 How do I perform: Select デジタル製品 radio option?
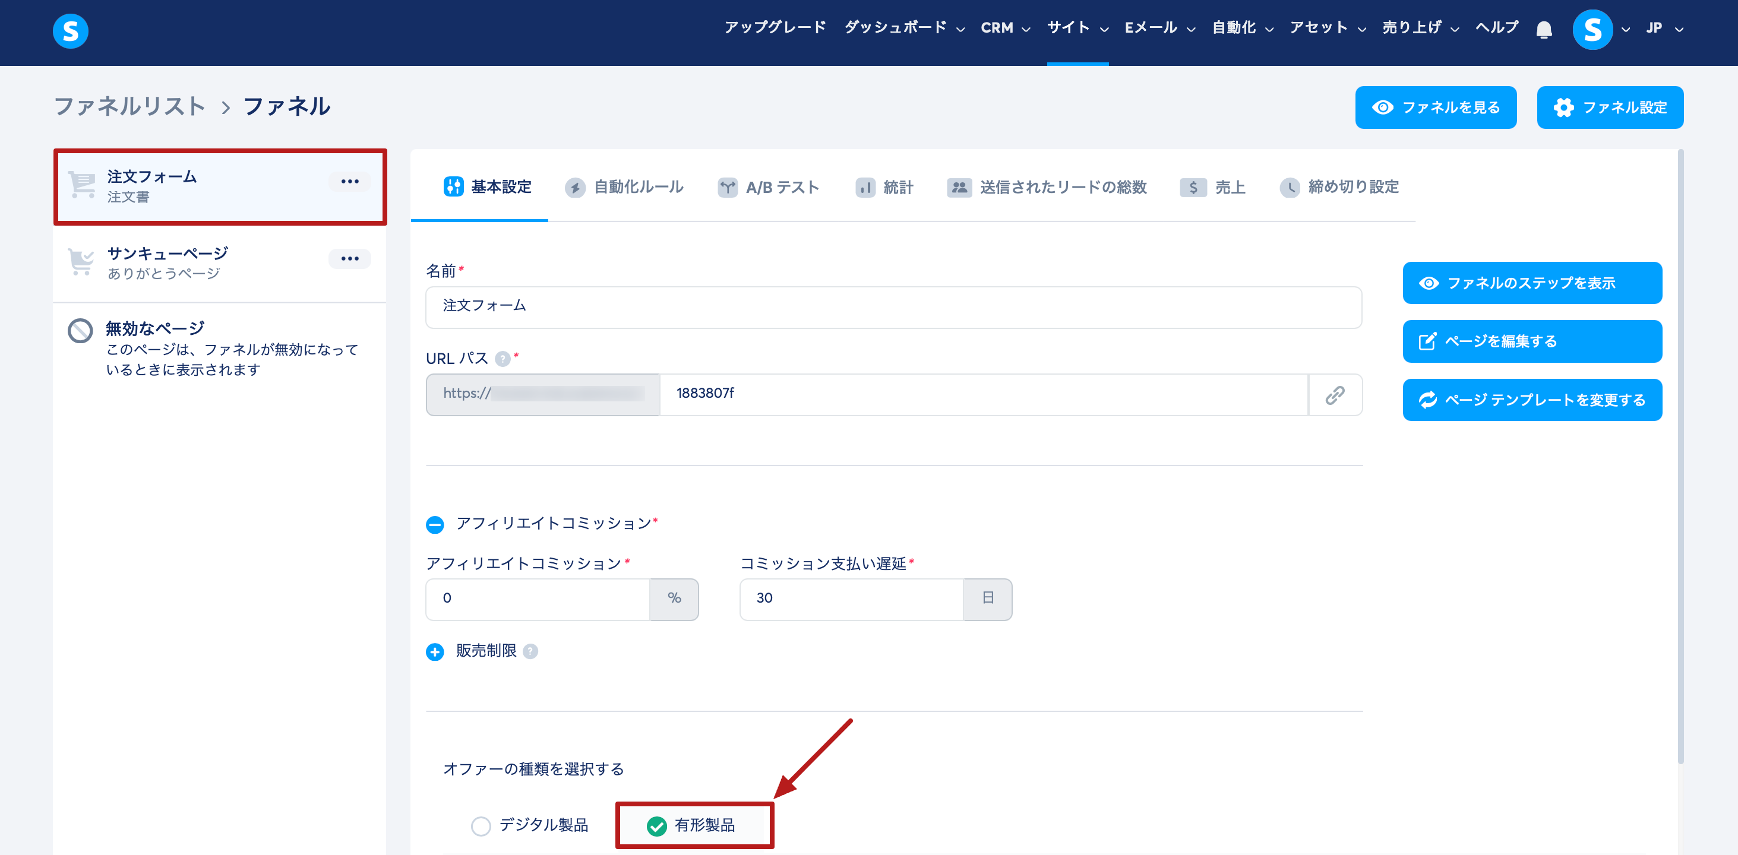coord(481,825)
